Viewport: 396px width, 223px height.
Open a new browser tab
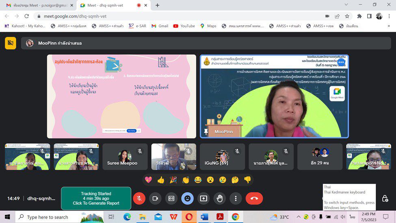click(157, 5)
